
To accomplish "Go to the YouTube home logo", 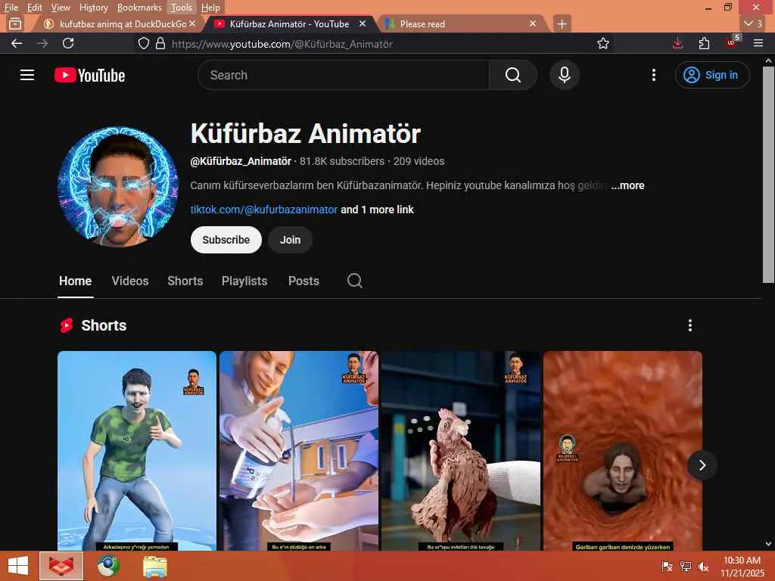I will [x=89, y=75].
